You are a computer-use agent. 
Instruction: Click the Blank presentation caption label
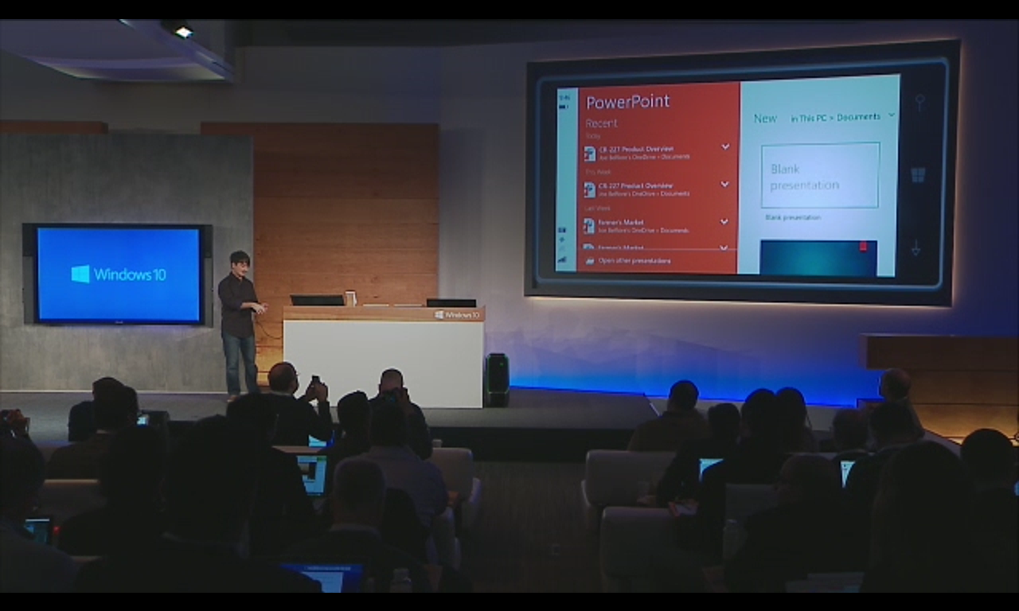[x=792, y=217]
